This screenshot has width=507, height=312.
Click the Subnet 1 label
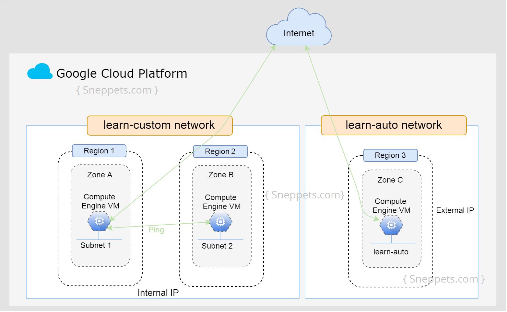(x=96, y=245)
